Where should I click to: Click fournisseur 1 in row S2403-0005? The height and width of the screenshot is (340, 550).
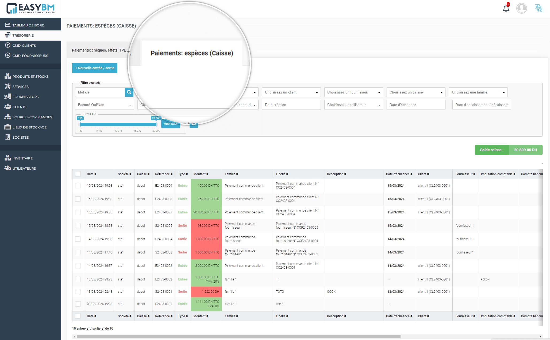(464, 226)
